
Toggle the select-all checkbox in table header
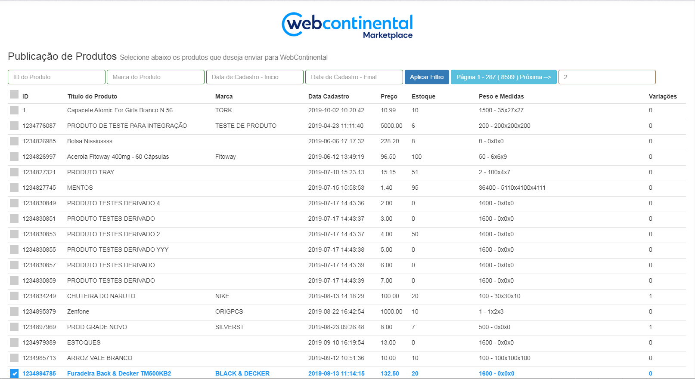click(x=14, y=94)
